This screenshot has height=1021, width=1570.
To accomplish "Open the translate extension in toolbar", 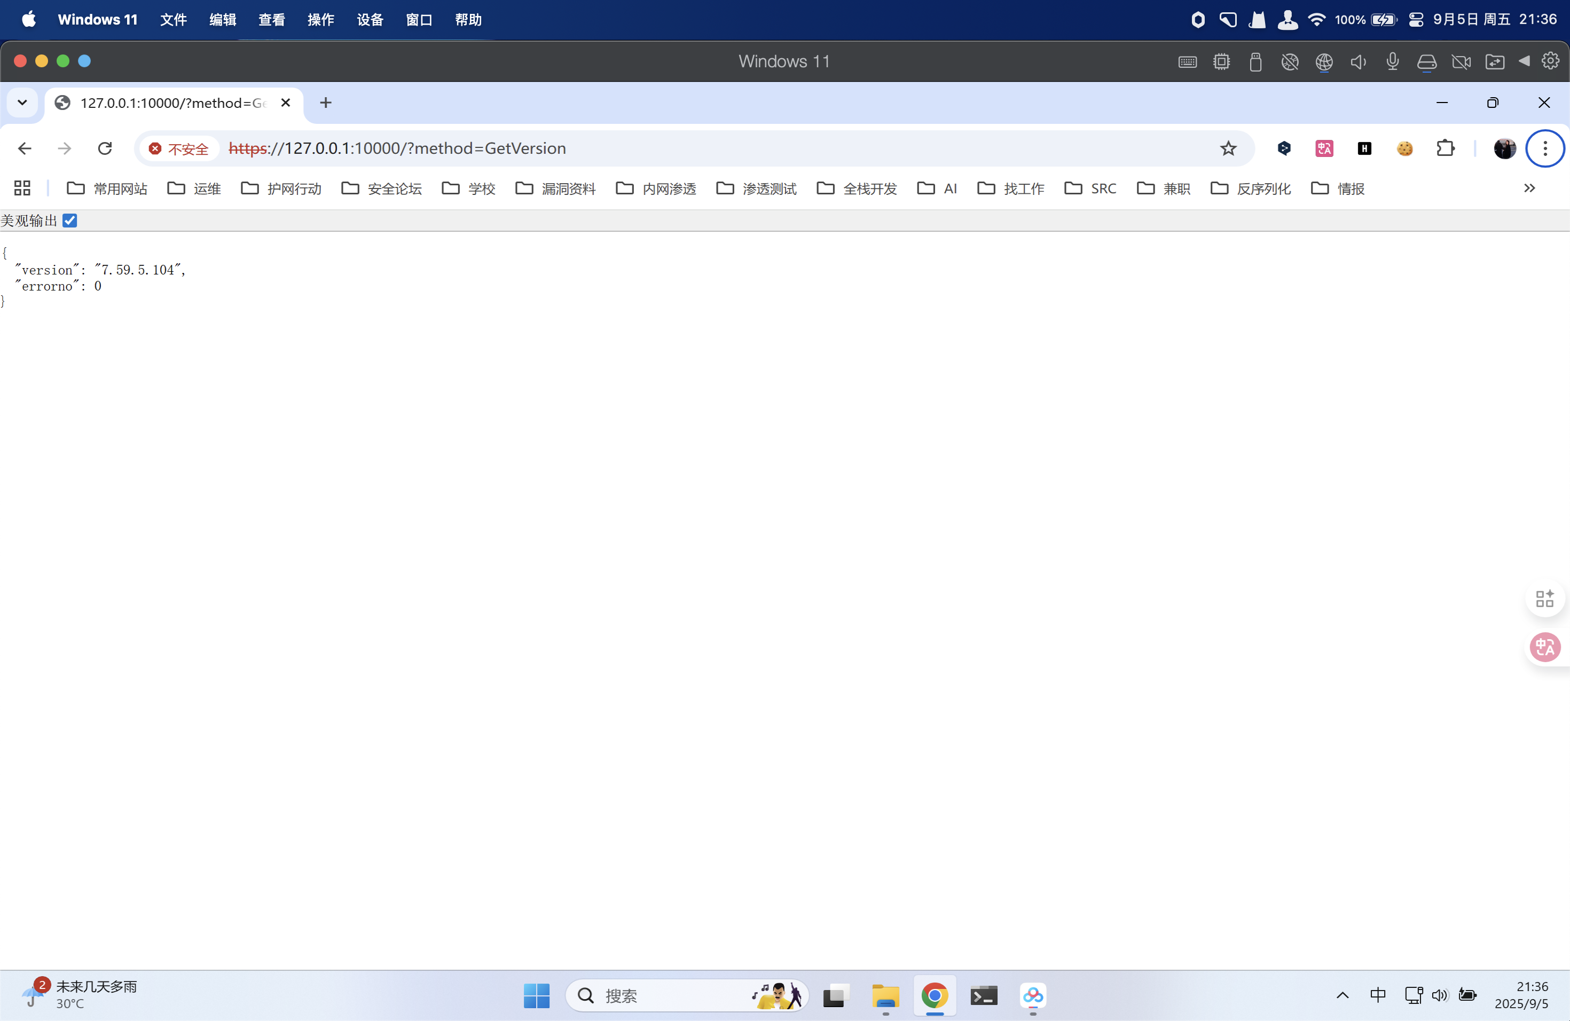I will click(x=1324, y=148).
